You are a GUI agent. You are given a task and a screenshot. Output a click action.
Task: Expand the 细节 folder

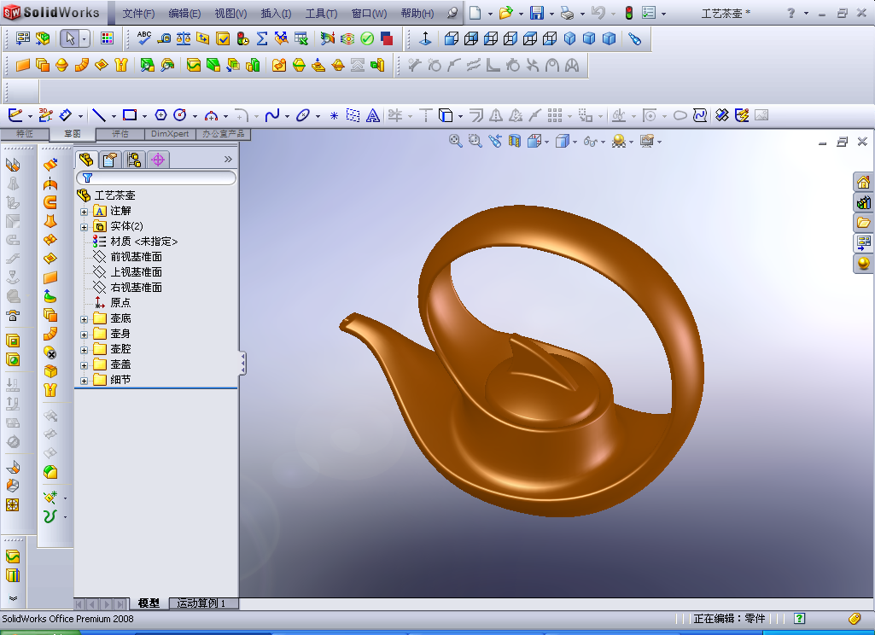click(84, 382)
